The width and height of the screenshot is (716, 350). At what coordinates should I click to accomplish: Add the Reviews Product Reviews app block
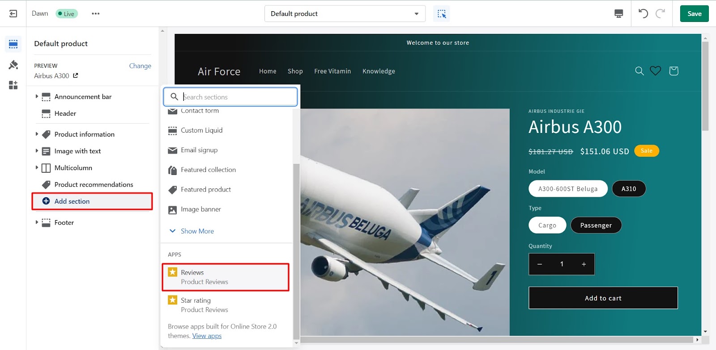(226, 277)
